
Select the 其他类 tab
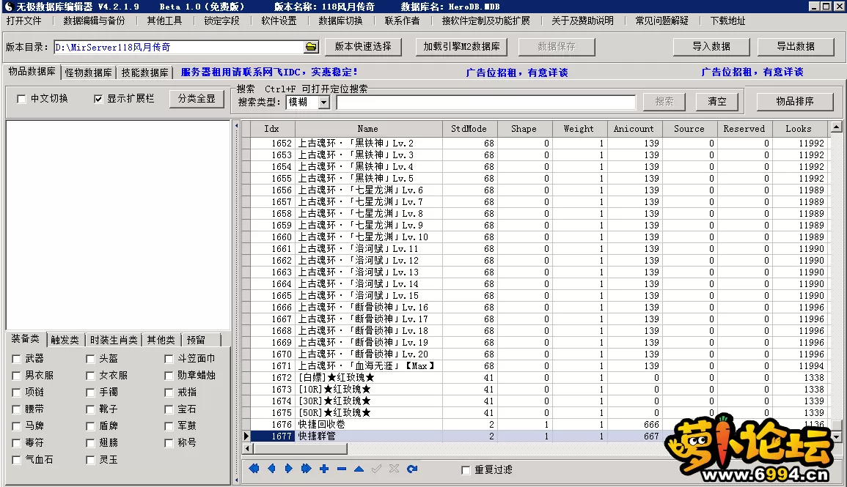tap(161, 340)
